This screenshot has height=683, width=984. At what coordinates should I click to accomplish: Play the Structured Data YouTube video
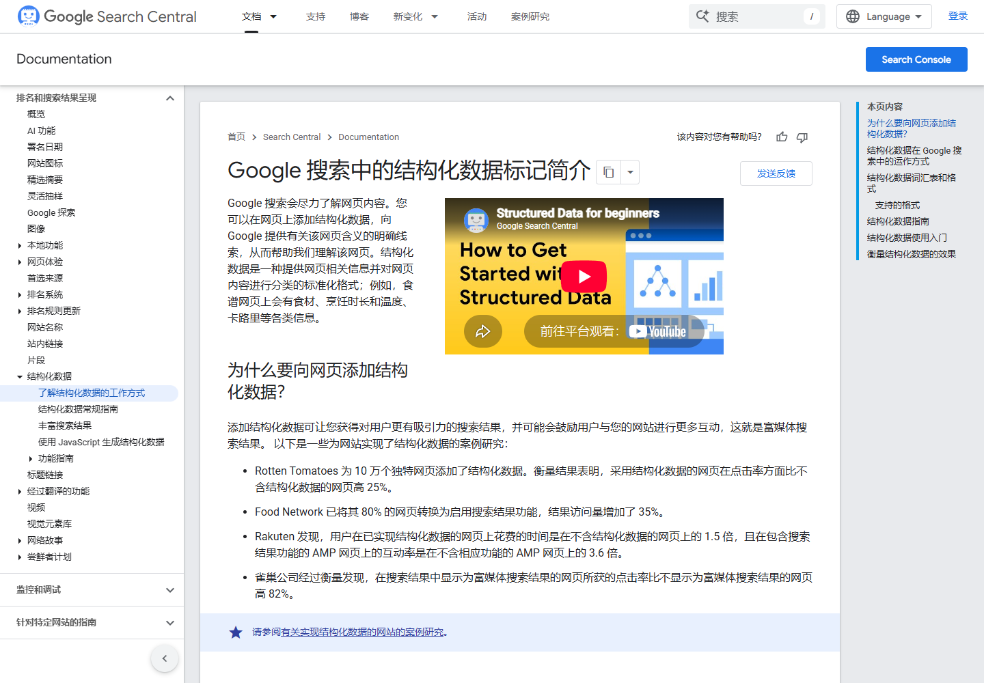(x=584, y=276)
